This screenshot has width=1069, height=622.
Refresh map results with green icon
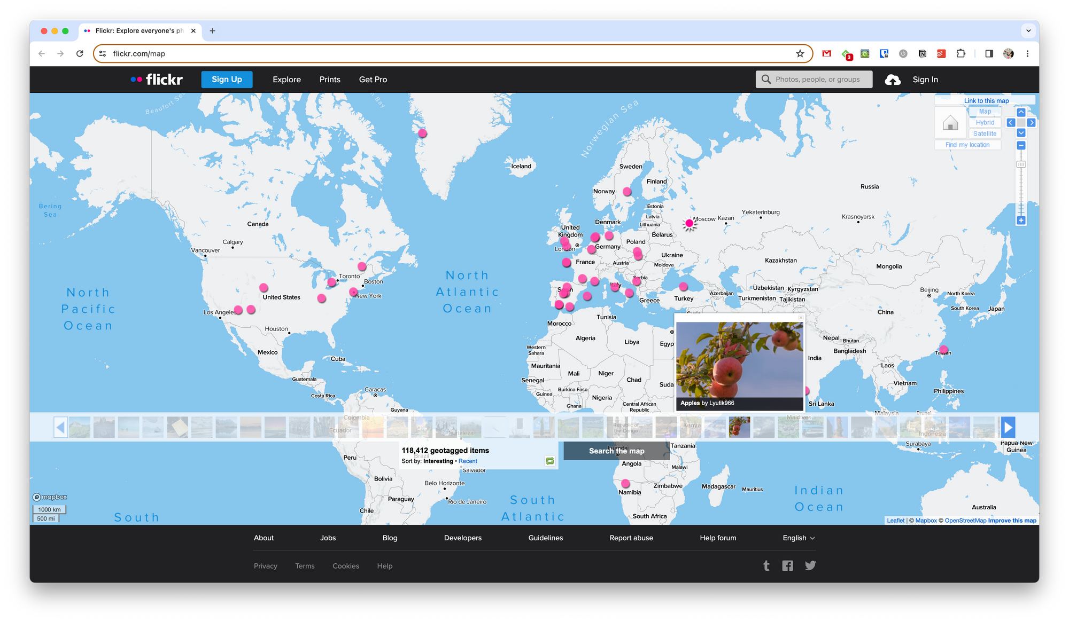click(549, 461)
